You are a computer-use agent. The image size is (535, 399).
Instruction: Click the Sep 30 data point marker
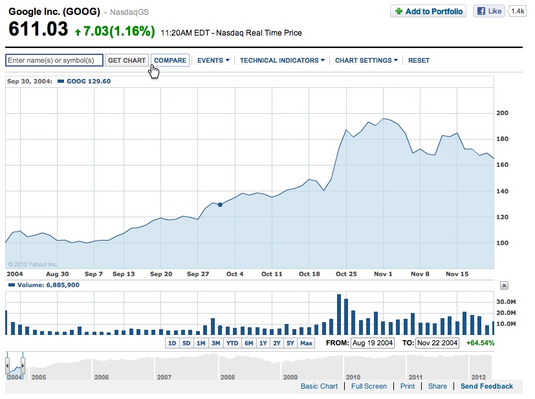tap(220, 204)
